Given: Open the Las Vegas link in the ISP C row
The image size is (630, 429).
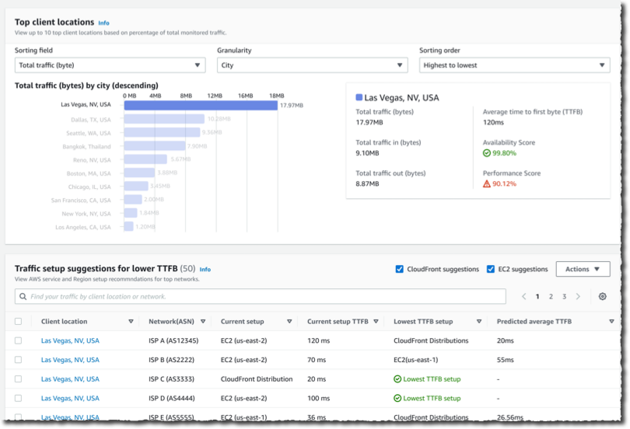Looking at the screenshot, I should pos(70,379).
